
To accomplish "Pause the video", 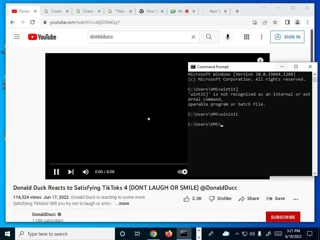I will [56, 172].
